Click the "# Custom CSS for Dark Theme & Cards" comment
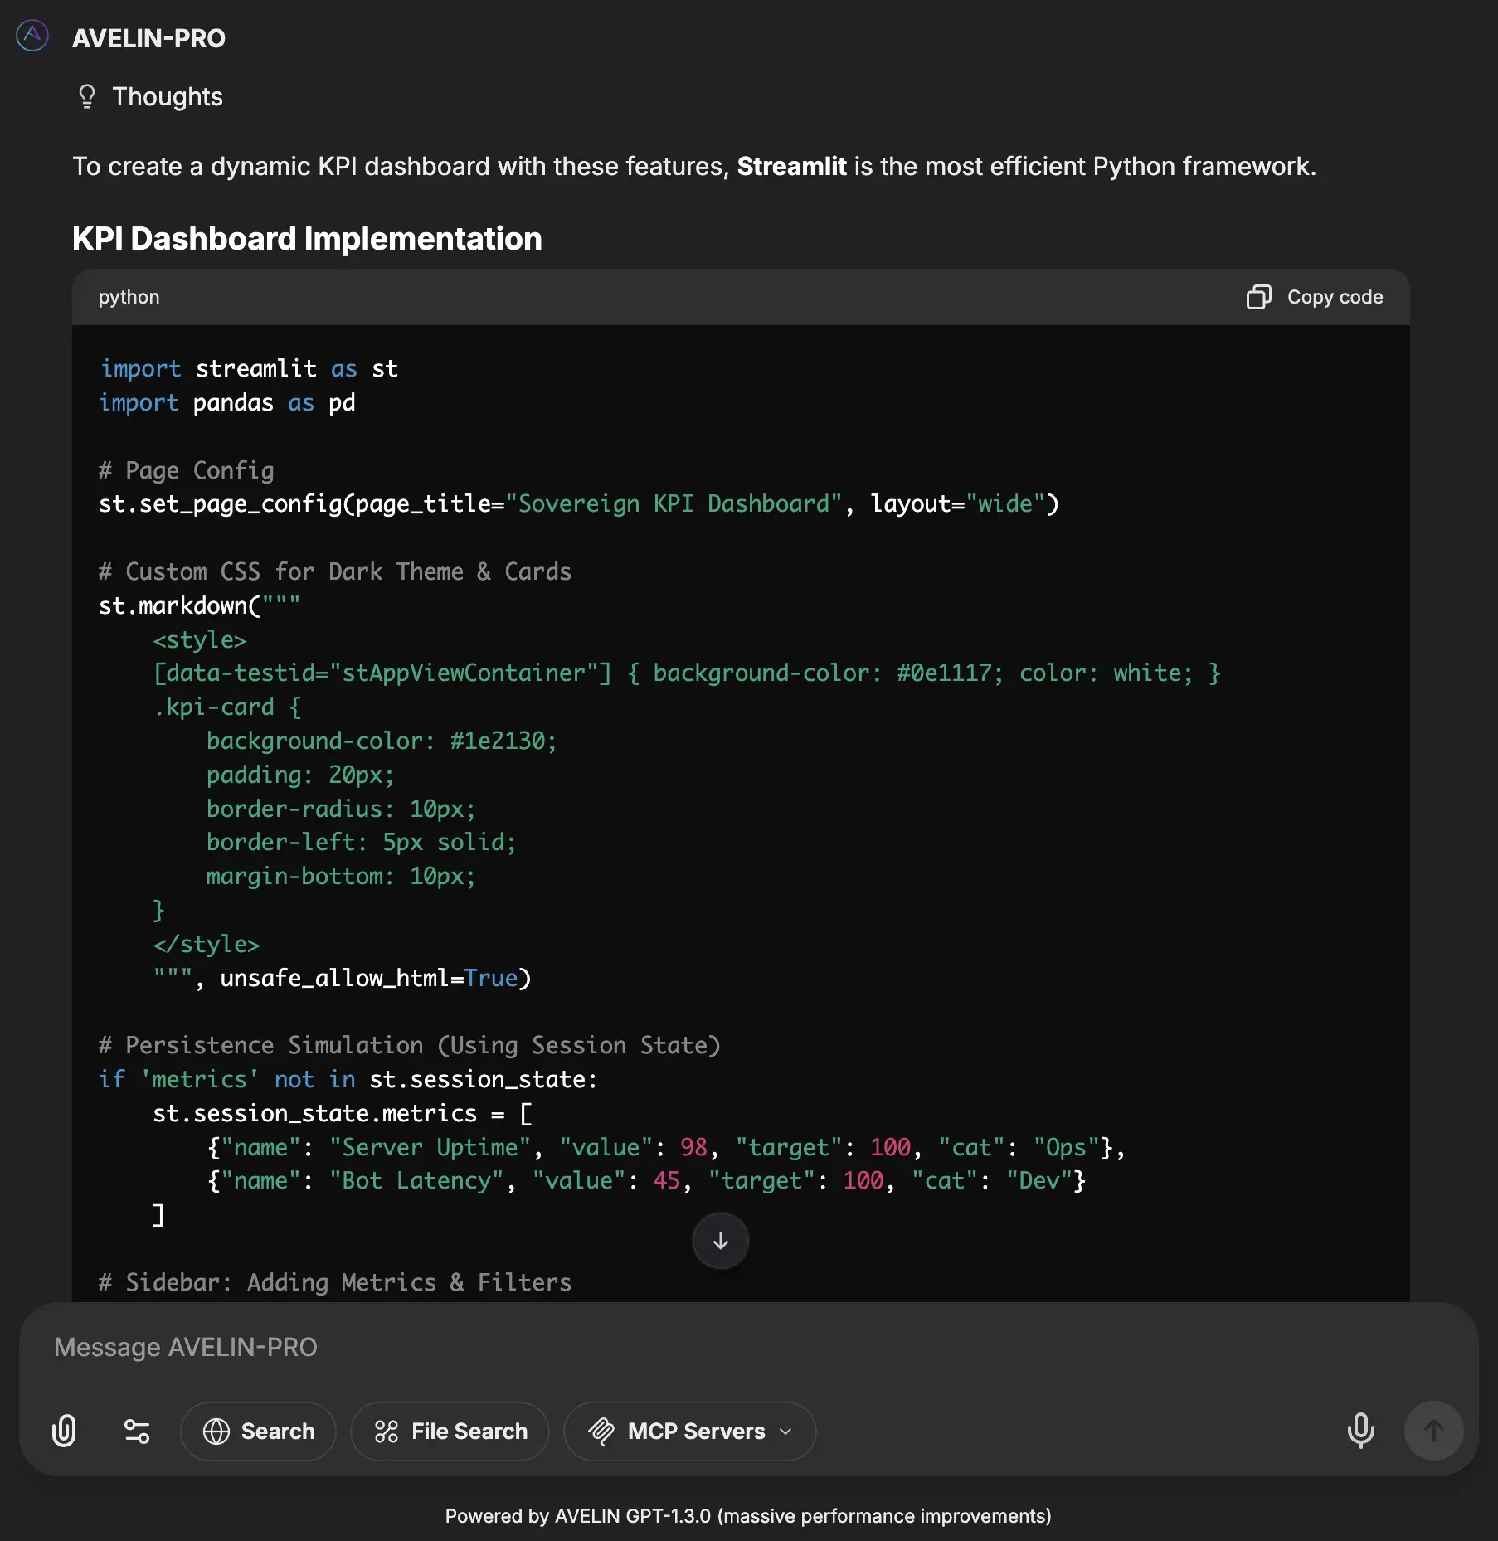 pyautogui.click(x=335, y=571)
